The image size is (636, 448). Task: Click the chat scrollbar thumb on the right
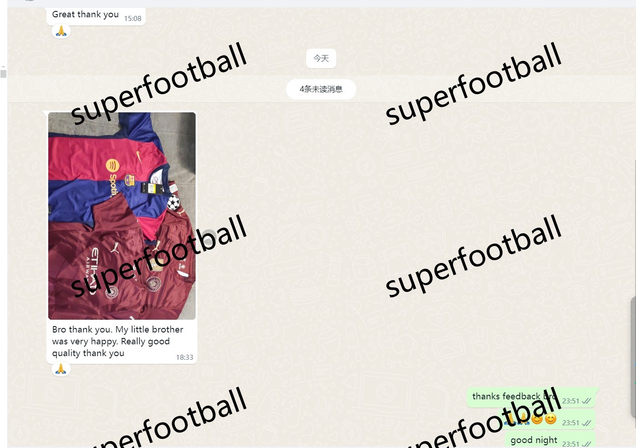[x=633, y=357]
